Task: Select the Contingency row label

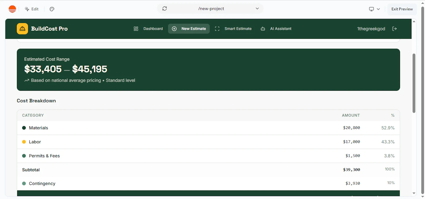Action: [42, 184]
